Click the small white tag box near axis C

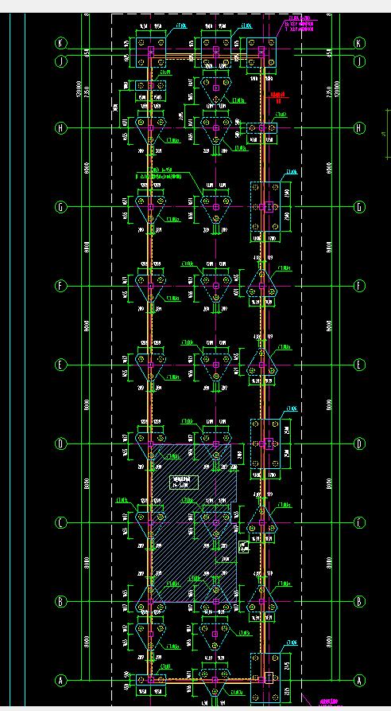pyautogui.click(x=244, y=547)
